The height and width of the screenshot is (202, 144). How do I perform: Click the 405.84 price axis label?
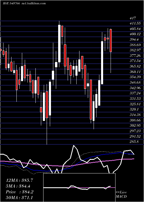135,29
